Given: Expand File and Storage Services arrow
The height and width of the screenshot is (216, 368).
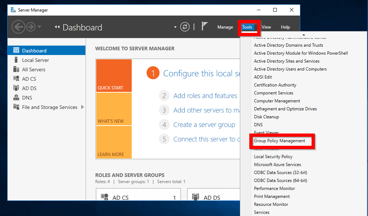Looking at the screenshot, I should coord(83,107).
